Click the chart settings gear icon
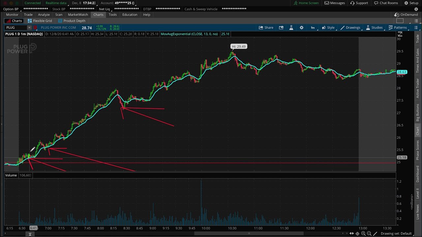Screen dimensions: 422x237 click(x=301, y=28)
